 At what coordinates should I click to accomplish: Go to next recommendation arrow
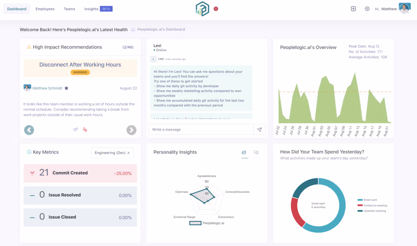tap(131, 130)
